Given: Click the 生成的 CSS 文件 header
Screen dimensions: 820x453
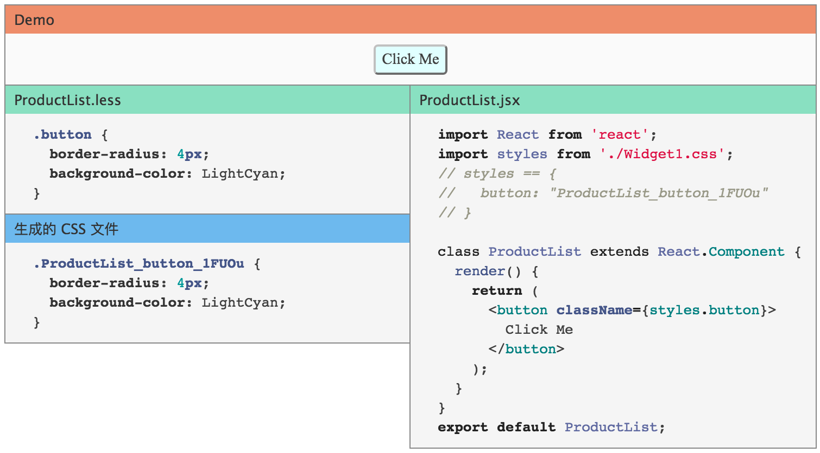Looking at the screenshot, I should (207, 229).
